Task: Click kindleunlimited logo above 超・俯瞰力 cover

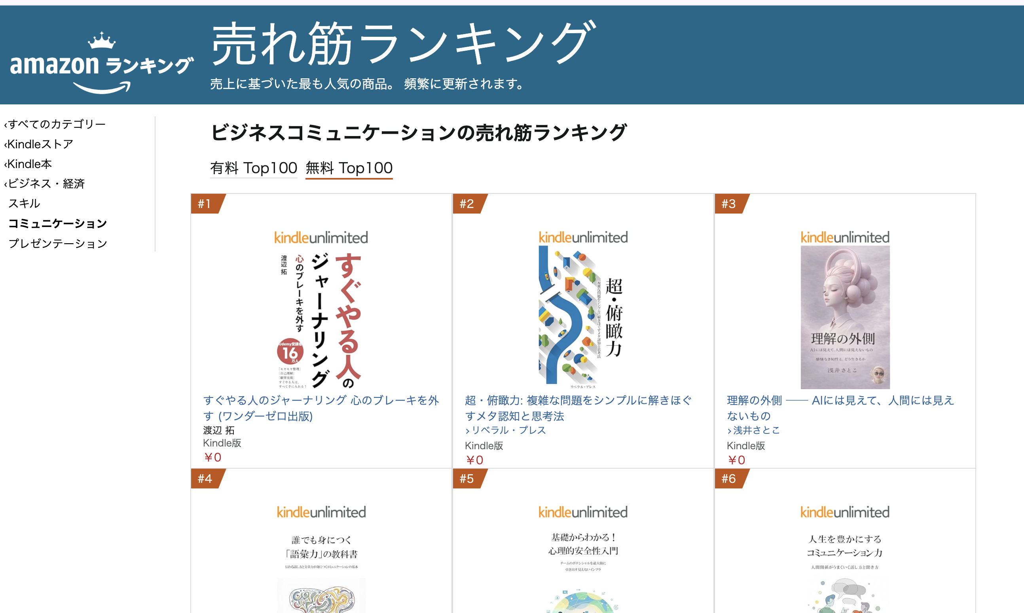Action: point(583,237)
